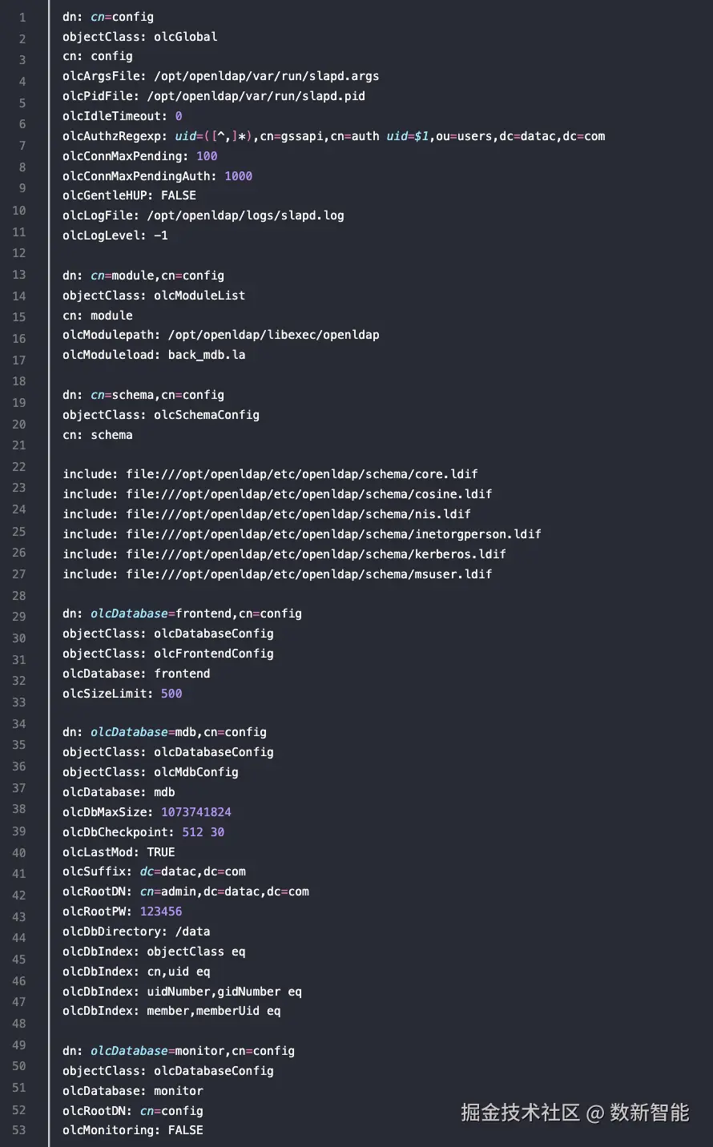Click the olcArgsFile path slapd.args
Image resolution: width=713 pixels, height=1147 pixels.
[265, 76]
